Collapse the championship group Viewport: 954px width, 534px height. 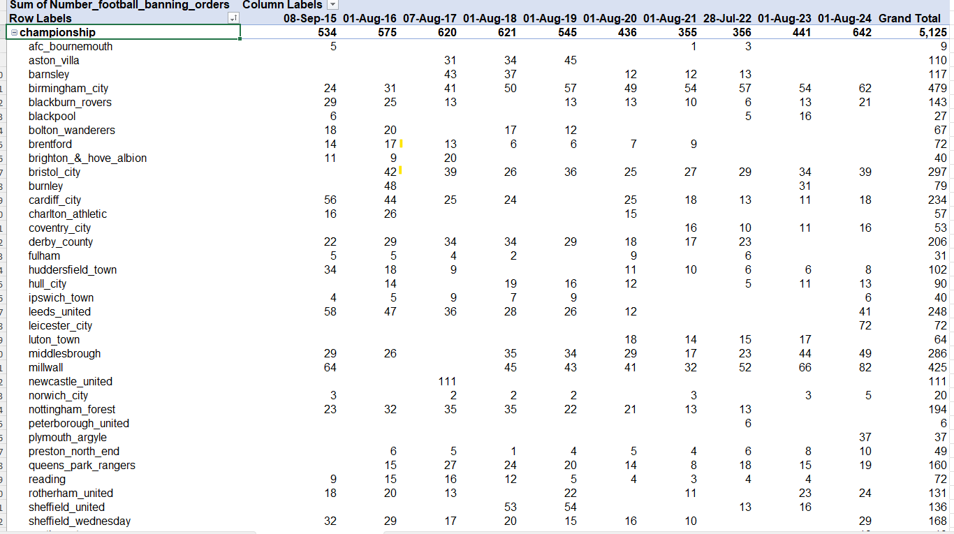(x=15, y=33)
